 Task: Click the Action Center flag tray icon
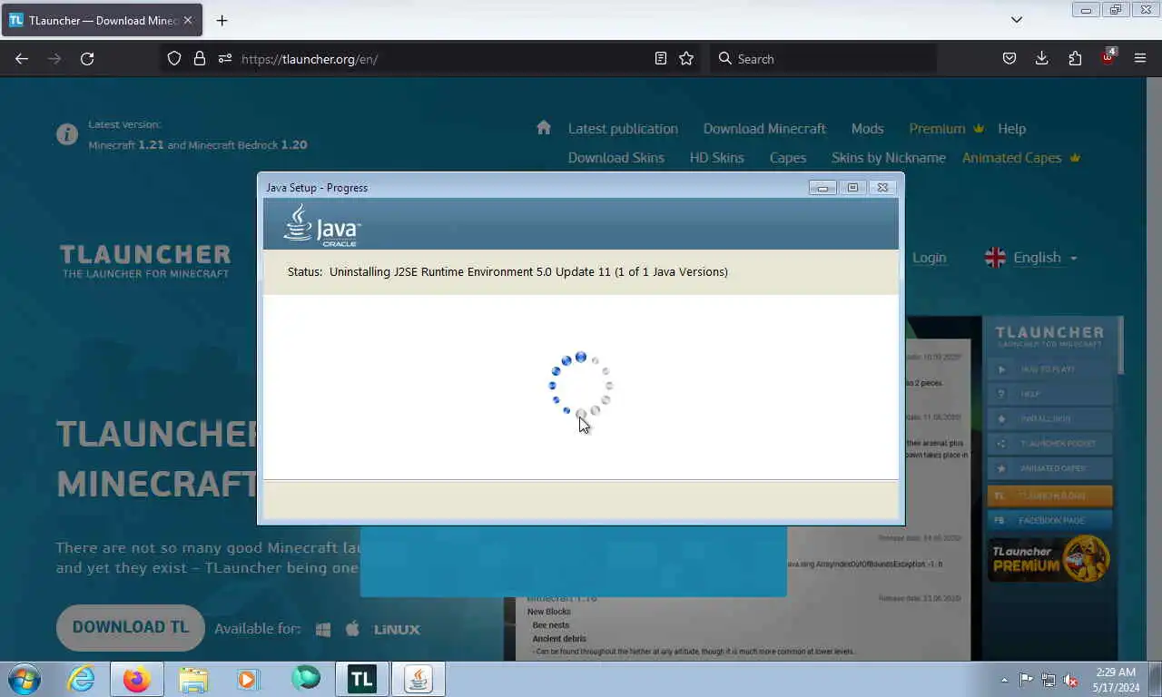(1026, 680)
